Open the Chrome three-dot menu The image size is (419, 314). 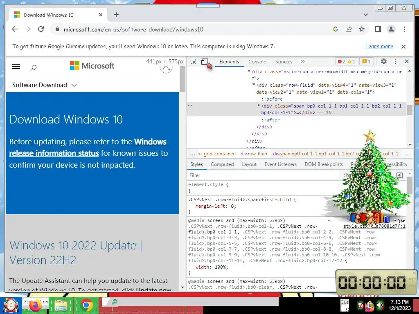tap(405, 29)
